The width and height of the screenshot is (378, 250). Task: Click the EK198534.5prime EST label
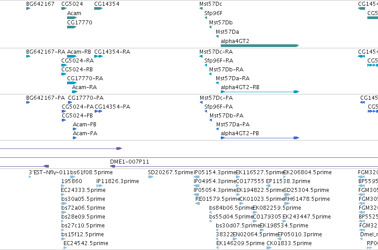pos(284,226)
